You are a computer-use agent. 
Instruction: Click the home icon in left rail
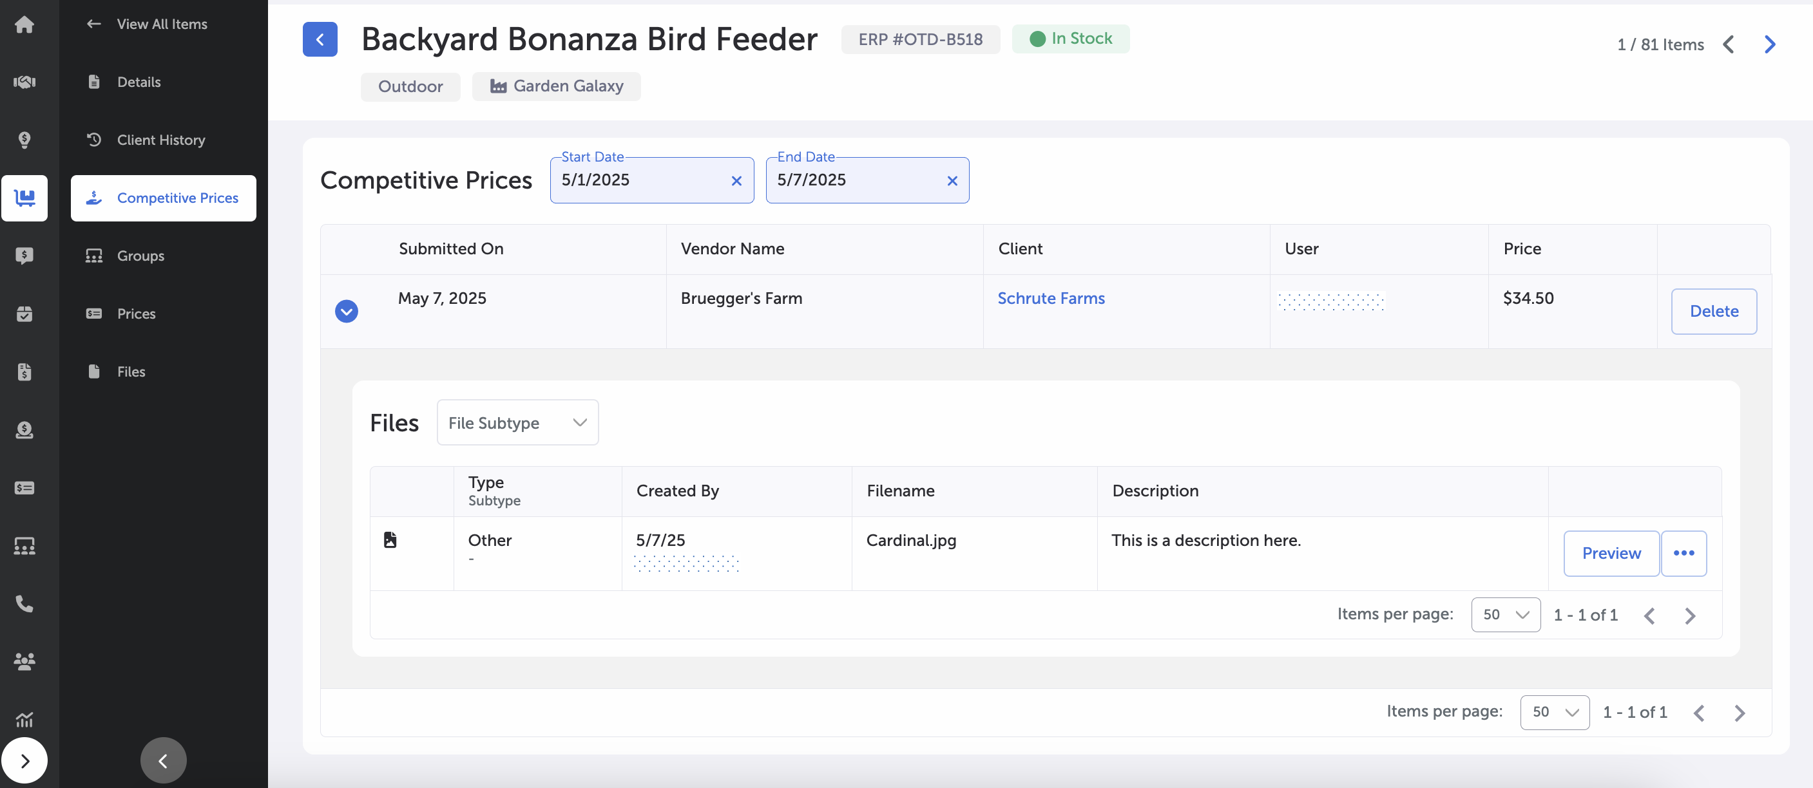click(24, 24)
